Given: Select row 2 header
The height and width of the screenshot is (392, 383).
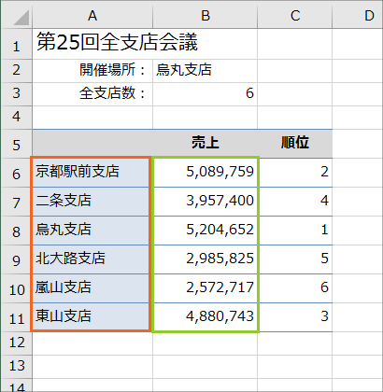Looking at the screenshot, I should 16,71.
